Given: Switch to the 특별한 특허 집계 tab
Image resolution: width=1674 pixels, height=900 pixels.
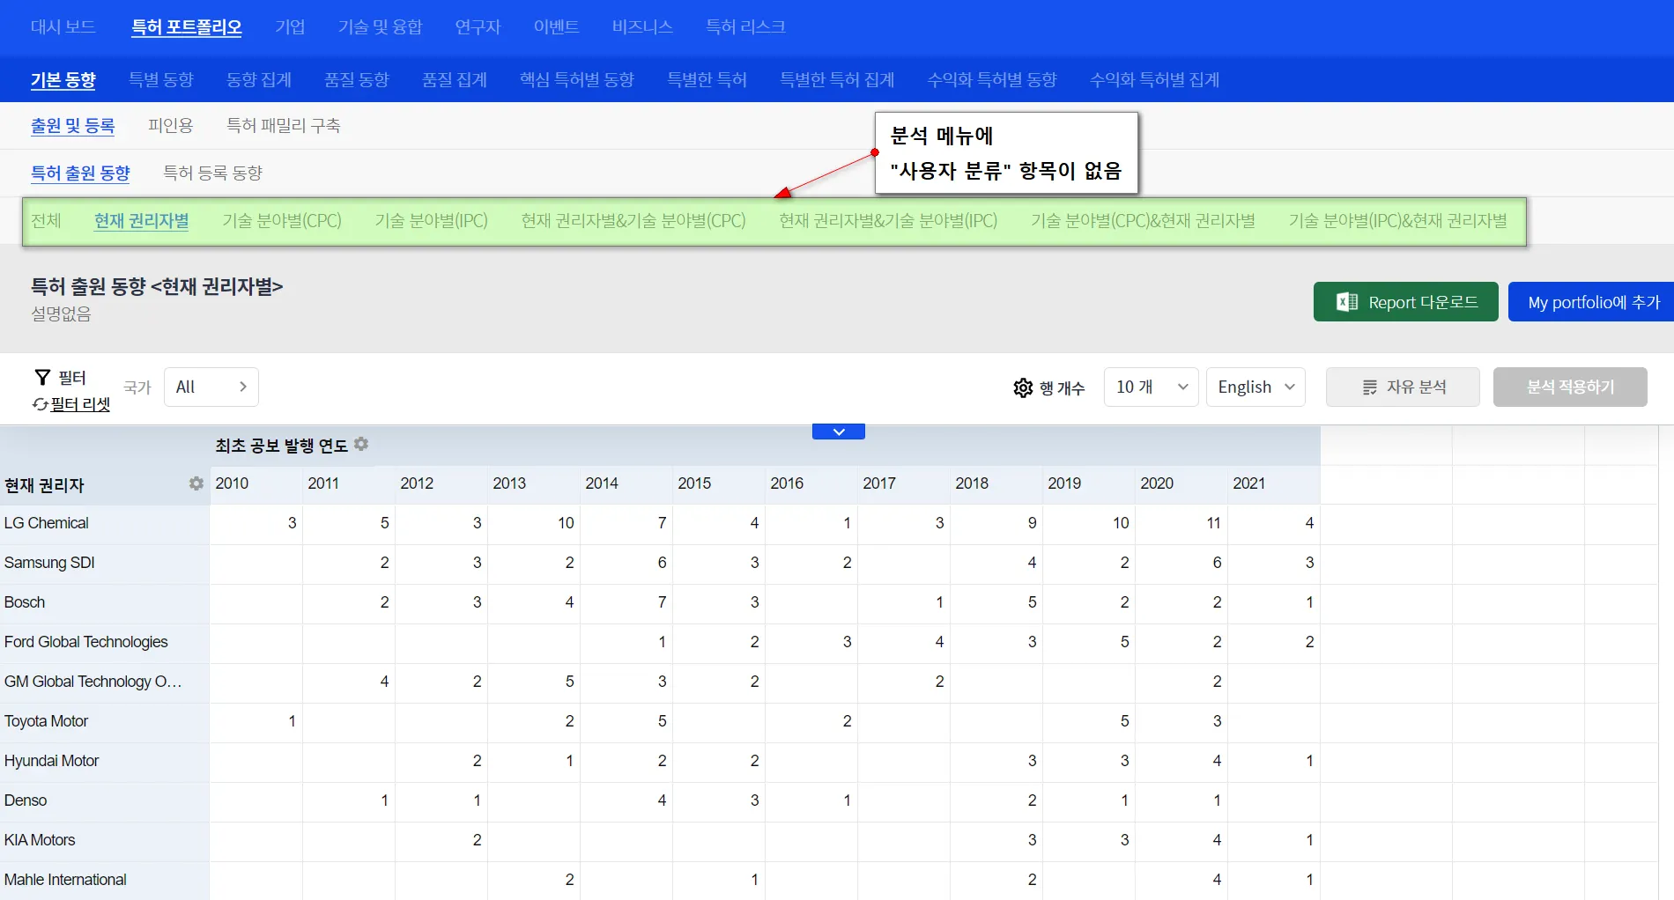Looking at the screenshot, I should tap(837, 79).
